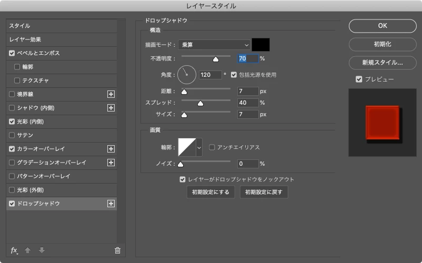Click the スプレッド slider handle
This screenshot has height=263, width=422.
pos(200,103)
